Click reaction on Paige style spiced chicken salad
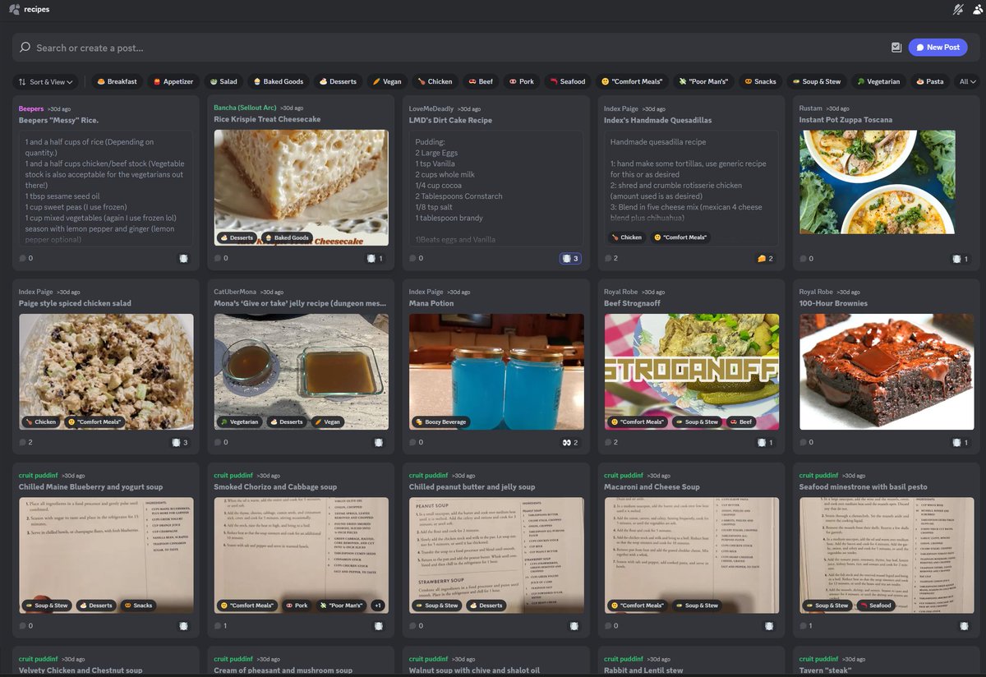This screenshot has height=677, width=986. (180, 442)
